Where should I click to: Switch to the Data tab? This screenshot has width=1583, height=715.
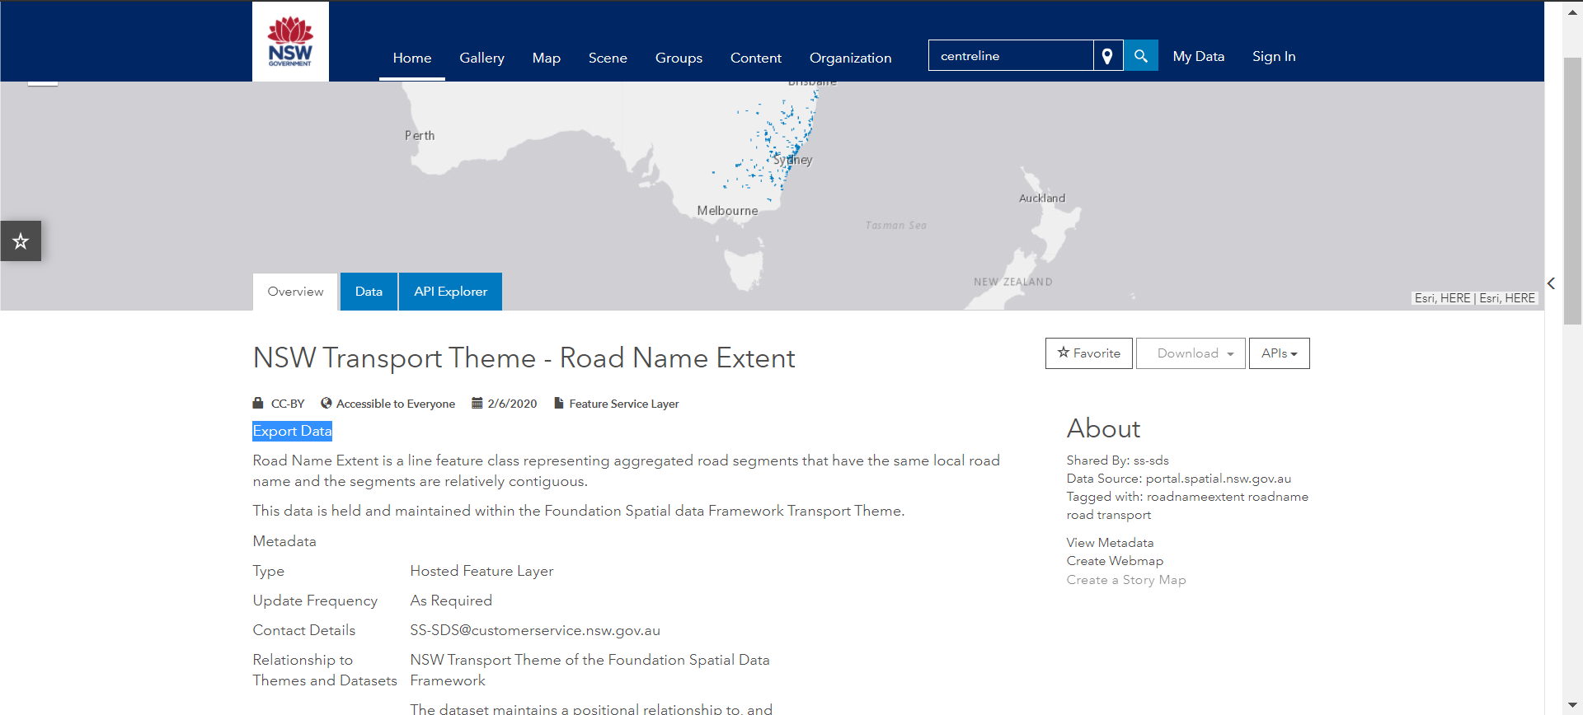click(369, 292)
